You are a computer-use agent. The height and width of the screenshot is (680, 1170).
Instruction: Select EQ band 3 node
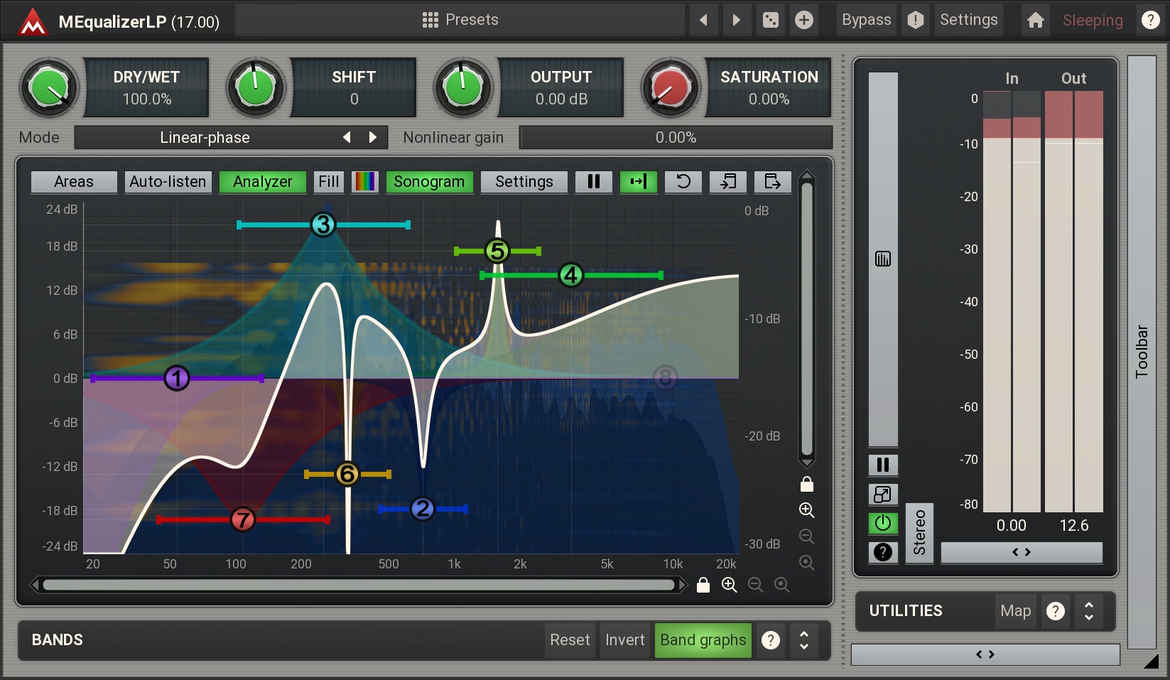tap(323, 225)
